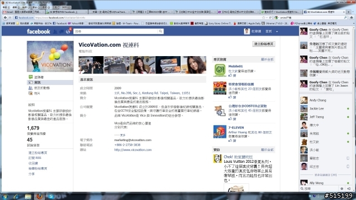Click the 訂閱 RSS link

click(34, 158)
